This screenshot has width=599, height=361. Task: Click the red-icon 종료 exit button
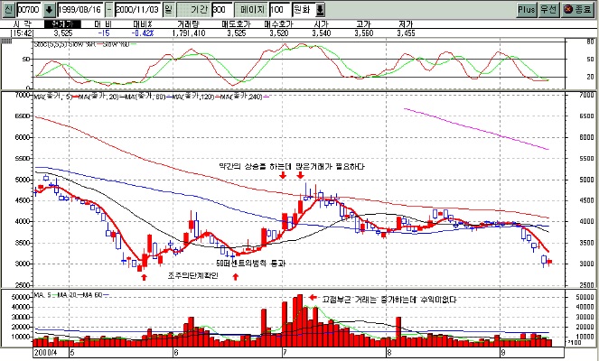(x=578, y=10)
